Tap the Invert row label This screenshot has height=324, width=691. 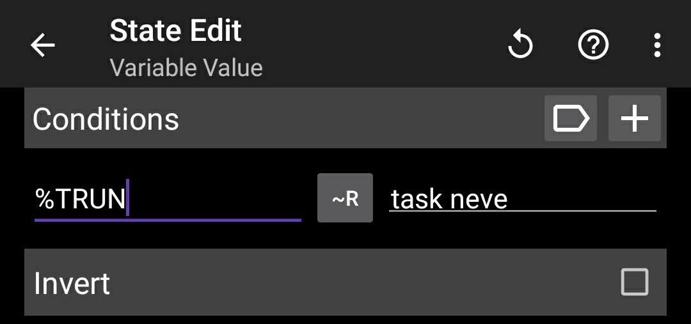pos(72,283)
